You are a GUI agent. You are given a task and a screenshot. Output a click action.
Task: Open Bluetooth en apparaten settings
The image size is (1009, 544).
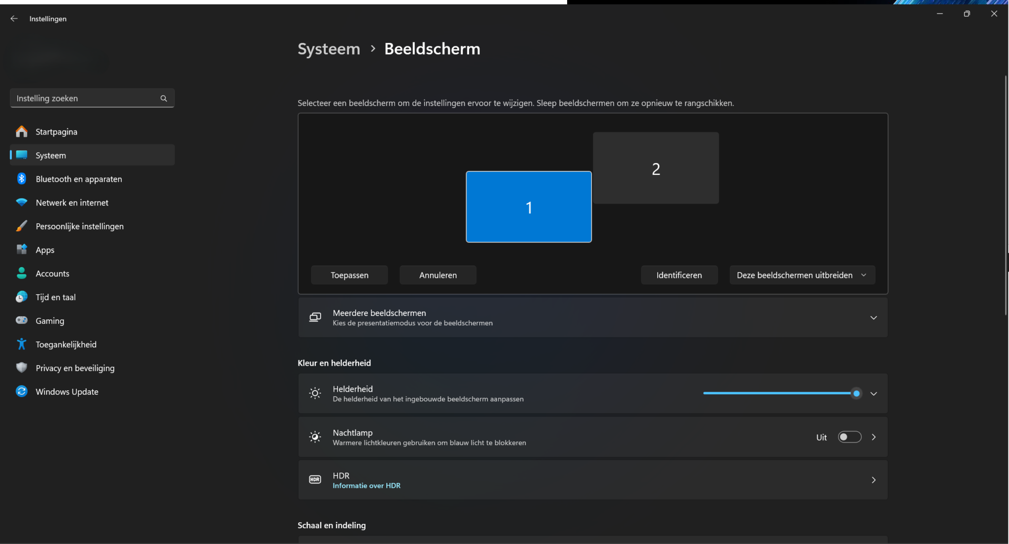78,178
